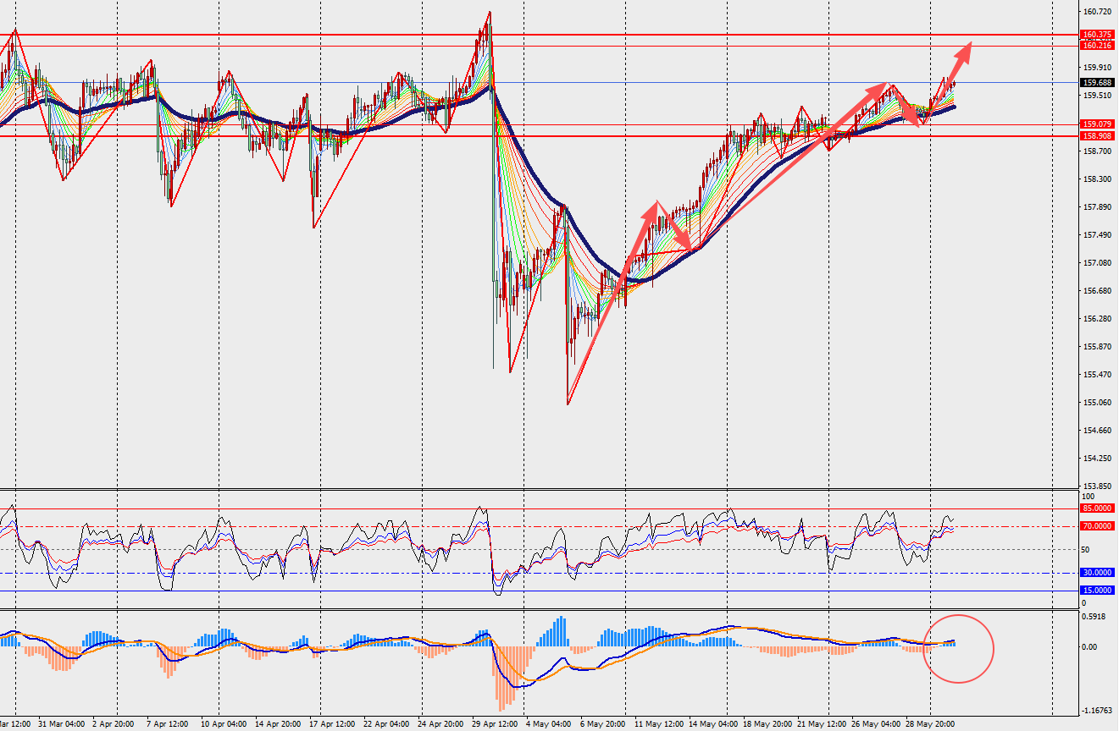
Task: Click the time axis label 17 Apr 12:00
Action: pos(332,725)
